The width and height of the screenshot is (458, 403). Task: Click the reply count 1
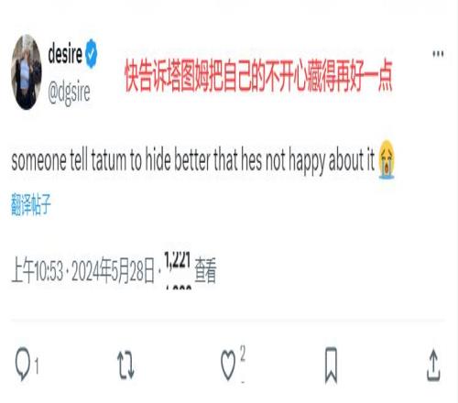(37, 365)
